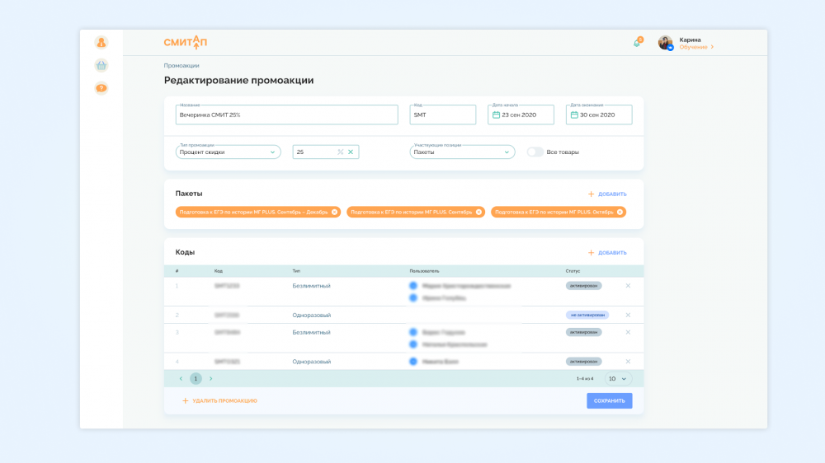Image resolution: width=825 pixels, height=463 pixels.
Task: Click the активирован badge in row 1
Action: (x=583, y=286)
